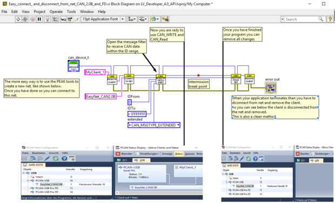Click the Pause button in the toolbar
This screenshot has width=335, height=203.
39,19
